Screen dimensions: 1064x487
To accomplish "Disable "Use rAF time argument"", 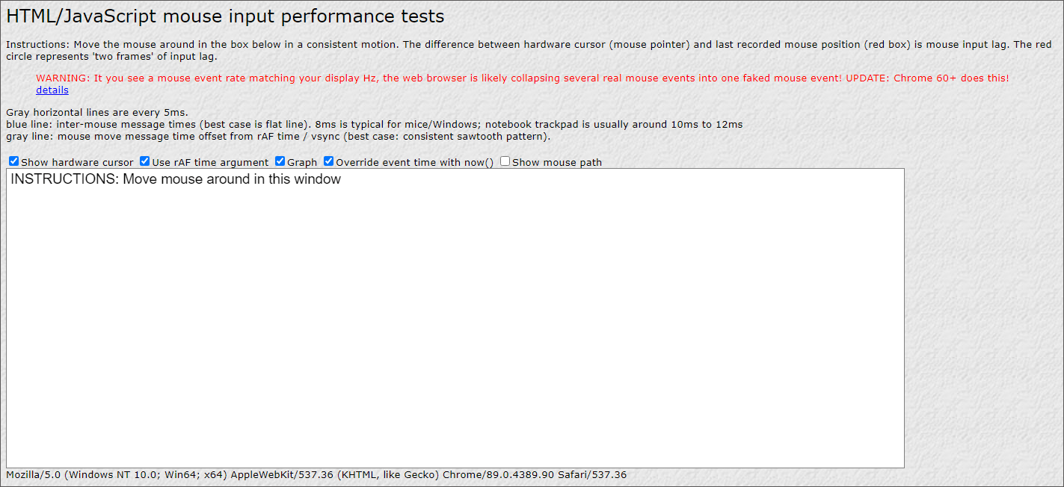I will 144,161.
